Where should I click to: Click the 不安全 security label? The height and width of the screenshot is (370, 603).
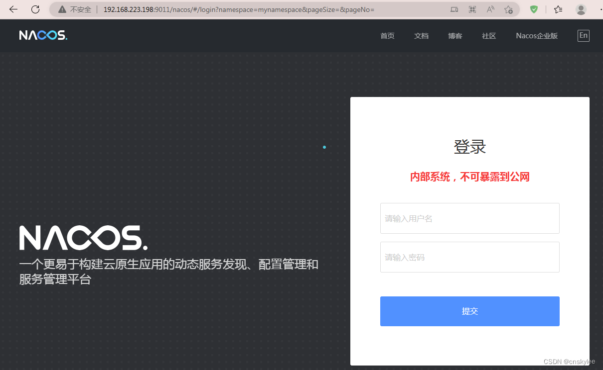(80, 9)
